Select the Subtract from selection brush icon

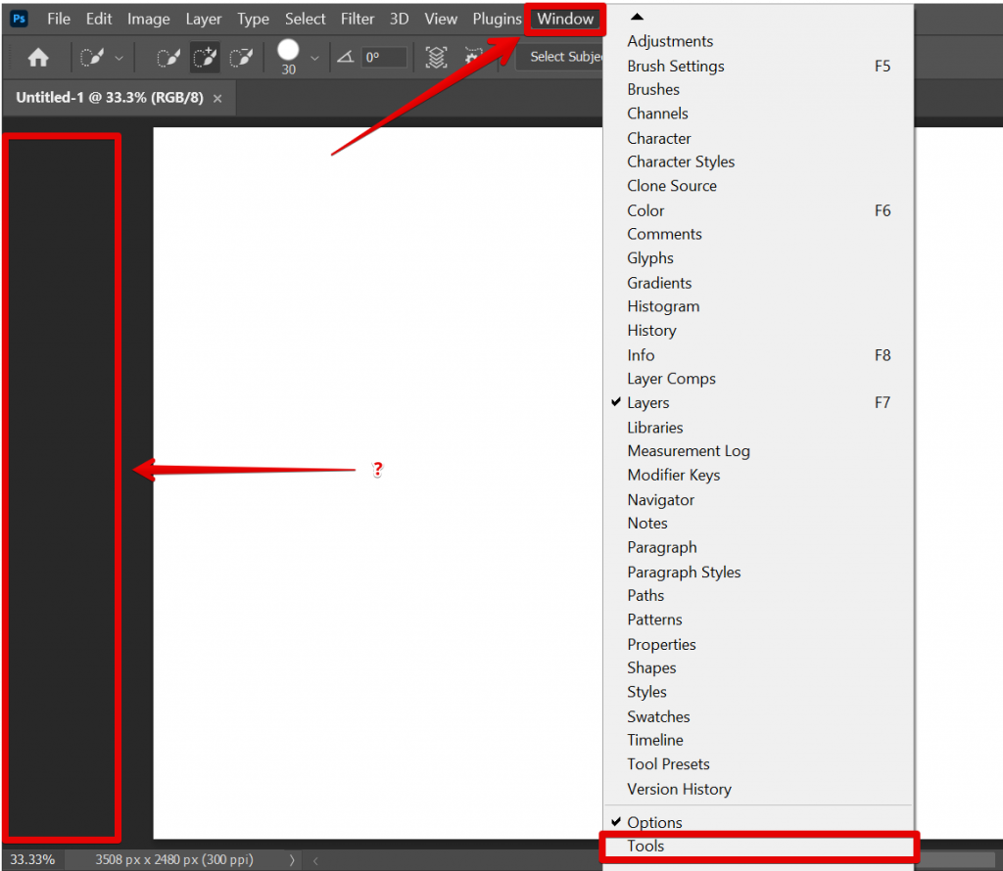click(x=240, y=57)
